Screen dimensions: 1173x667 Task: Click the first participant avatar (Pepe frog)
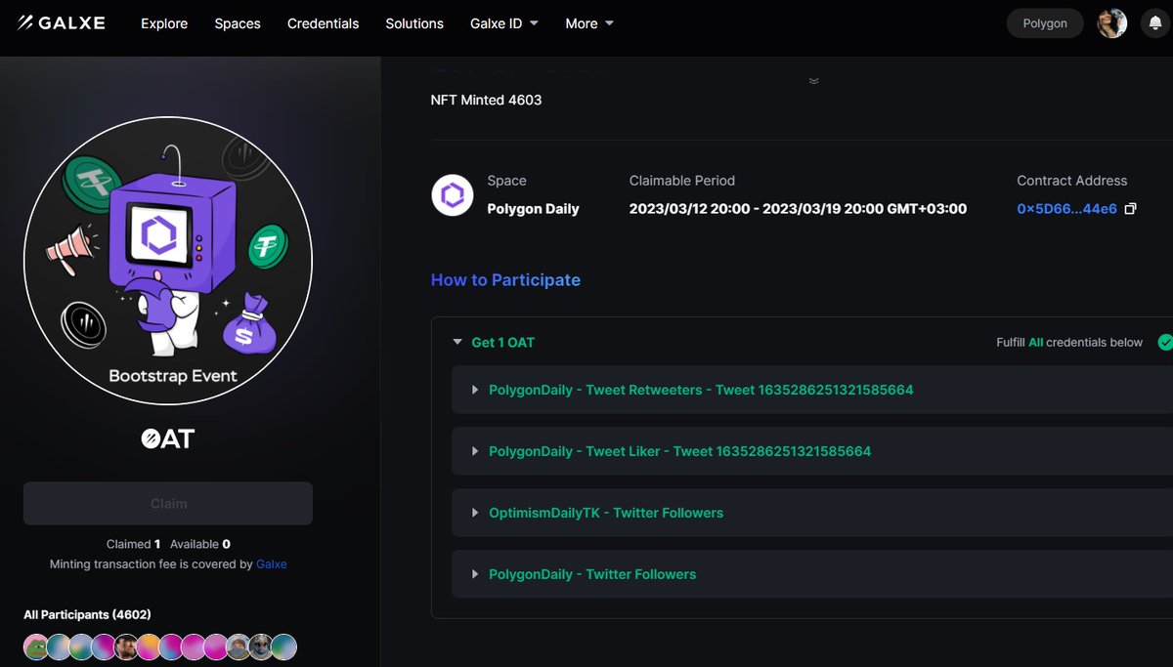click(x=36, y=646)
